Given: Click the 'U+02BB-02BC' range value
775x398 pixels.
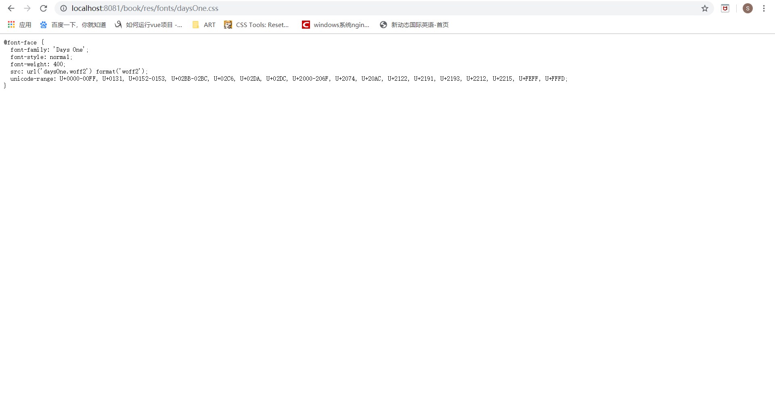Looking at the screenshot, I should (x=189, y=79).
